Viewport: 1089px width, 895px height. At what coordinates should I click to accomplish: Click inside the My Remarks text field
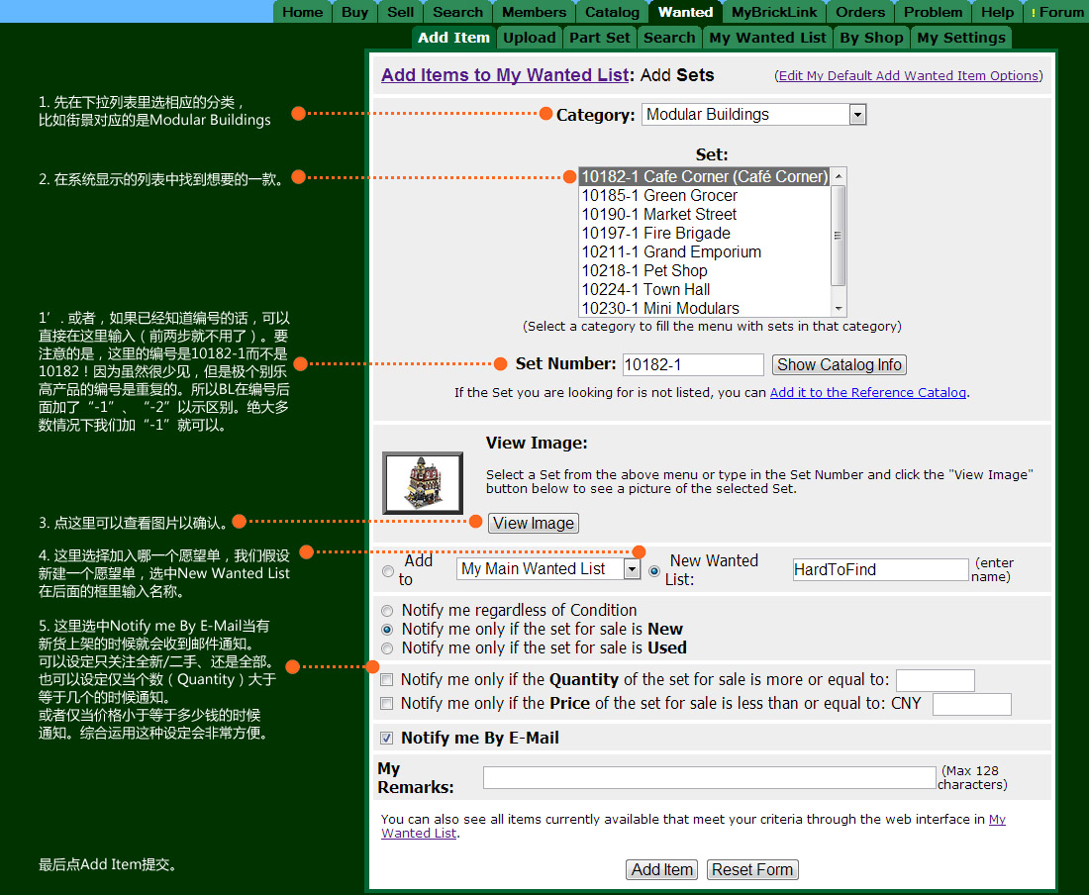pos(708,777)
